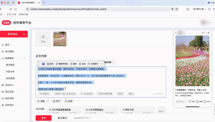
Task: Bookmark page with the star icon
Action: click(x=177, y=9)
